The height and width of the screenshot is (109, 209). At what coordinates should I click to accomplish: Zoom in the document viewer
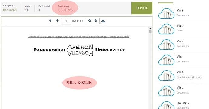coord(96,21)
